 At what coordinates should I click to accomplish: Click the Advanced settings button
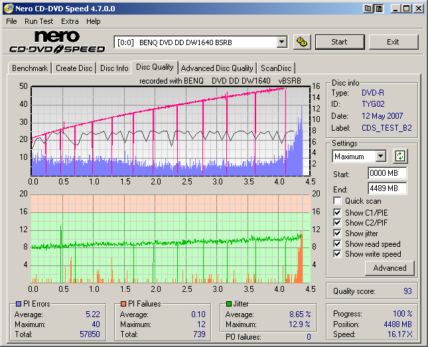pyautogui.click(x=390, y=268)
